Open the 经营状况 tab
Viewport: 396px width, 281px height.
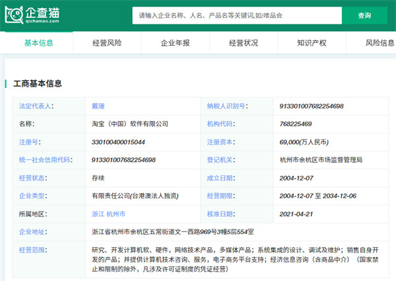pos(244,43)
